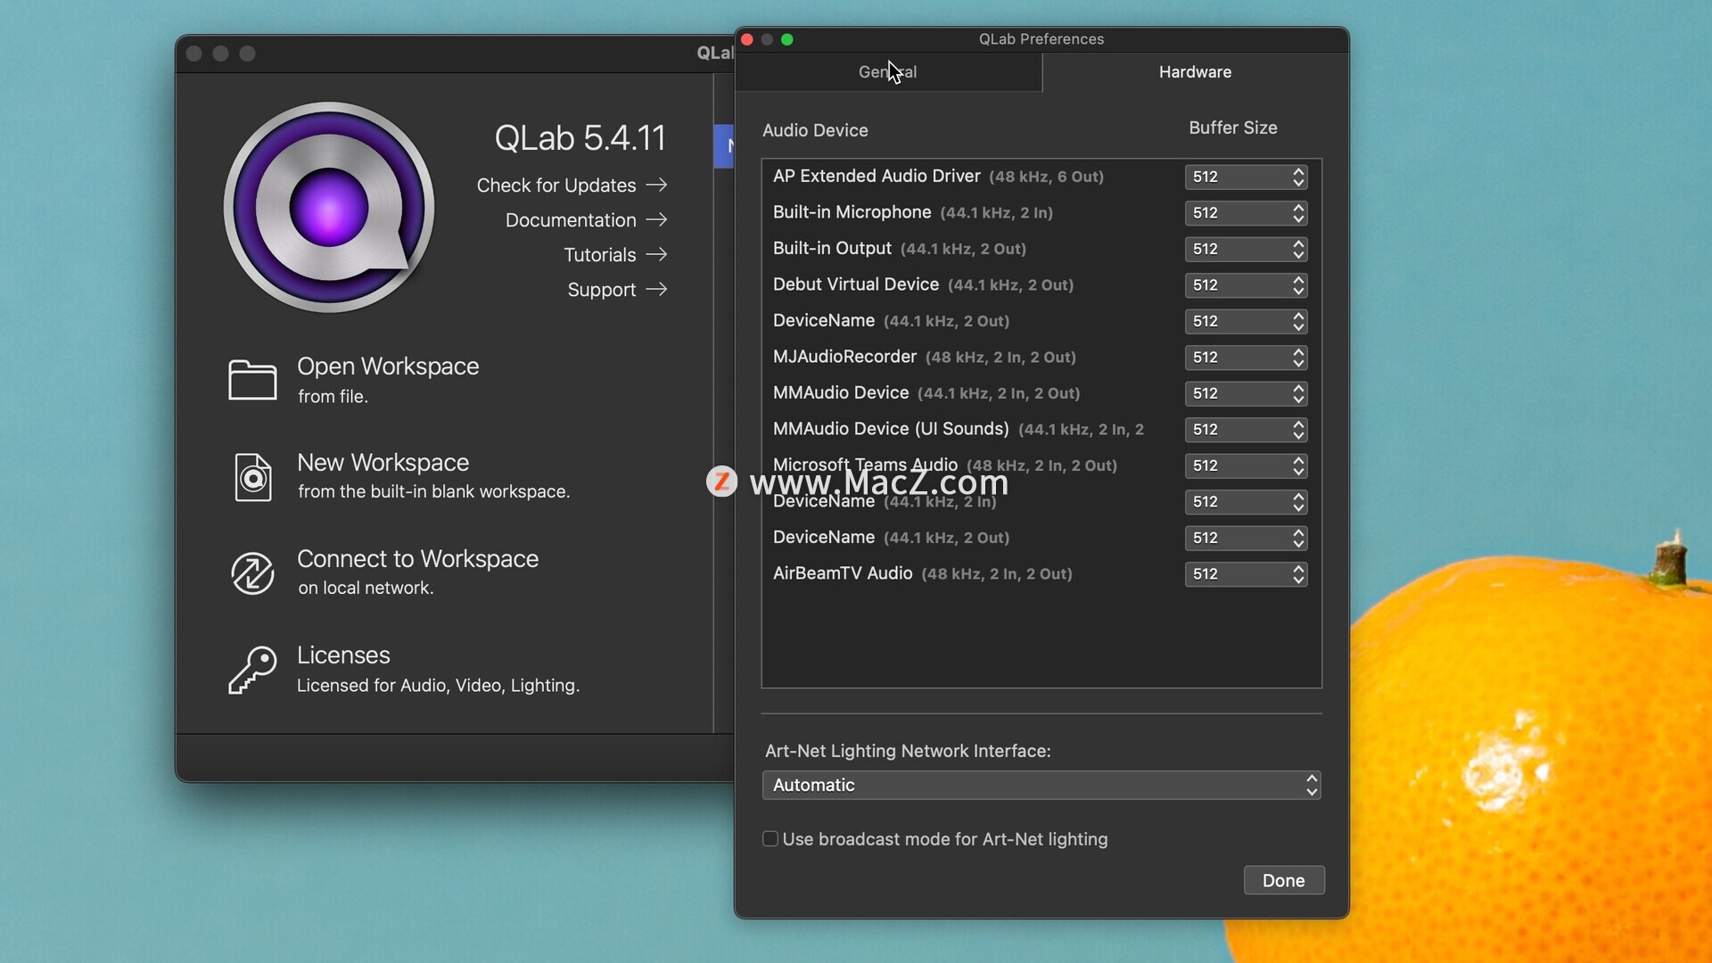Select DeviceName (44.1 kHz, 2 In) row
Screen dimensions: 1712x963
click(1041, 501)
